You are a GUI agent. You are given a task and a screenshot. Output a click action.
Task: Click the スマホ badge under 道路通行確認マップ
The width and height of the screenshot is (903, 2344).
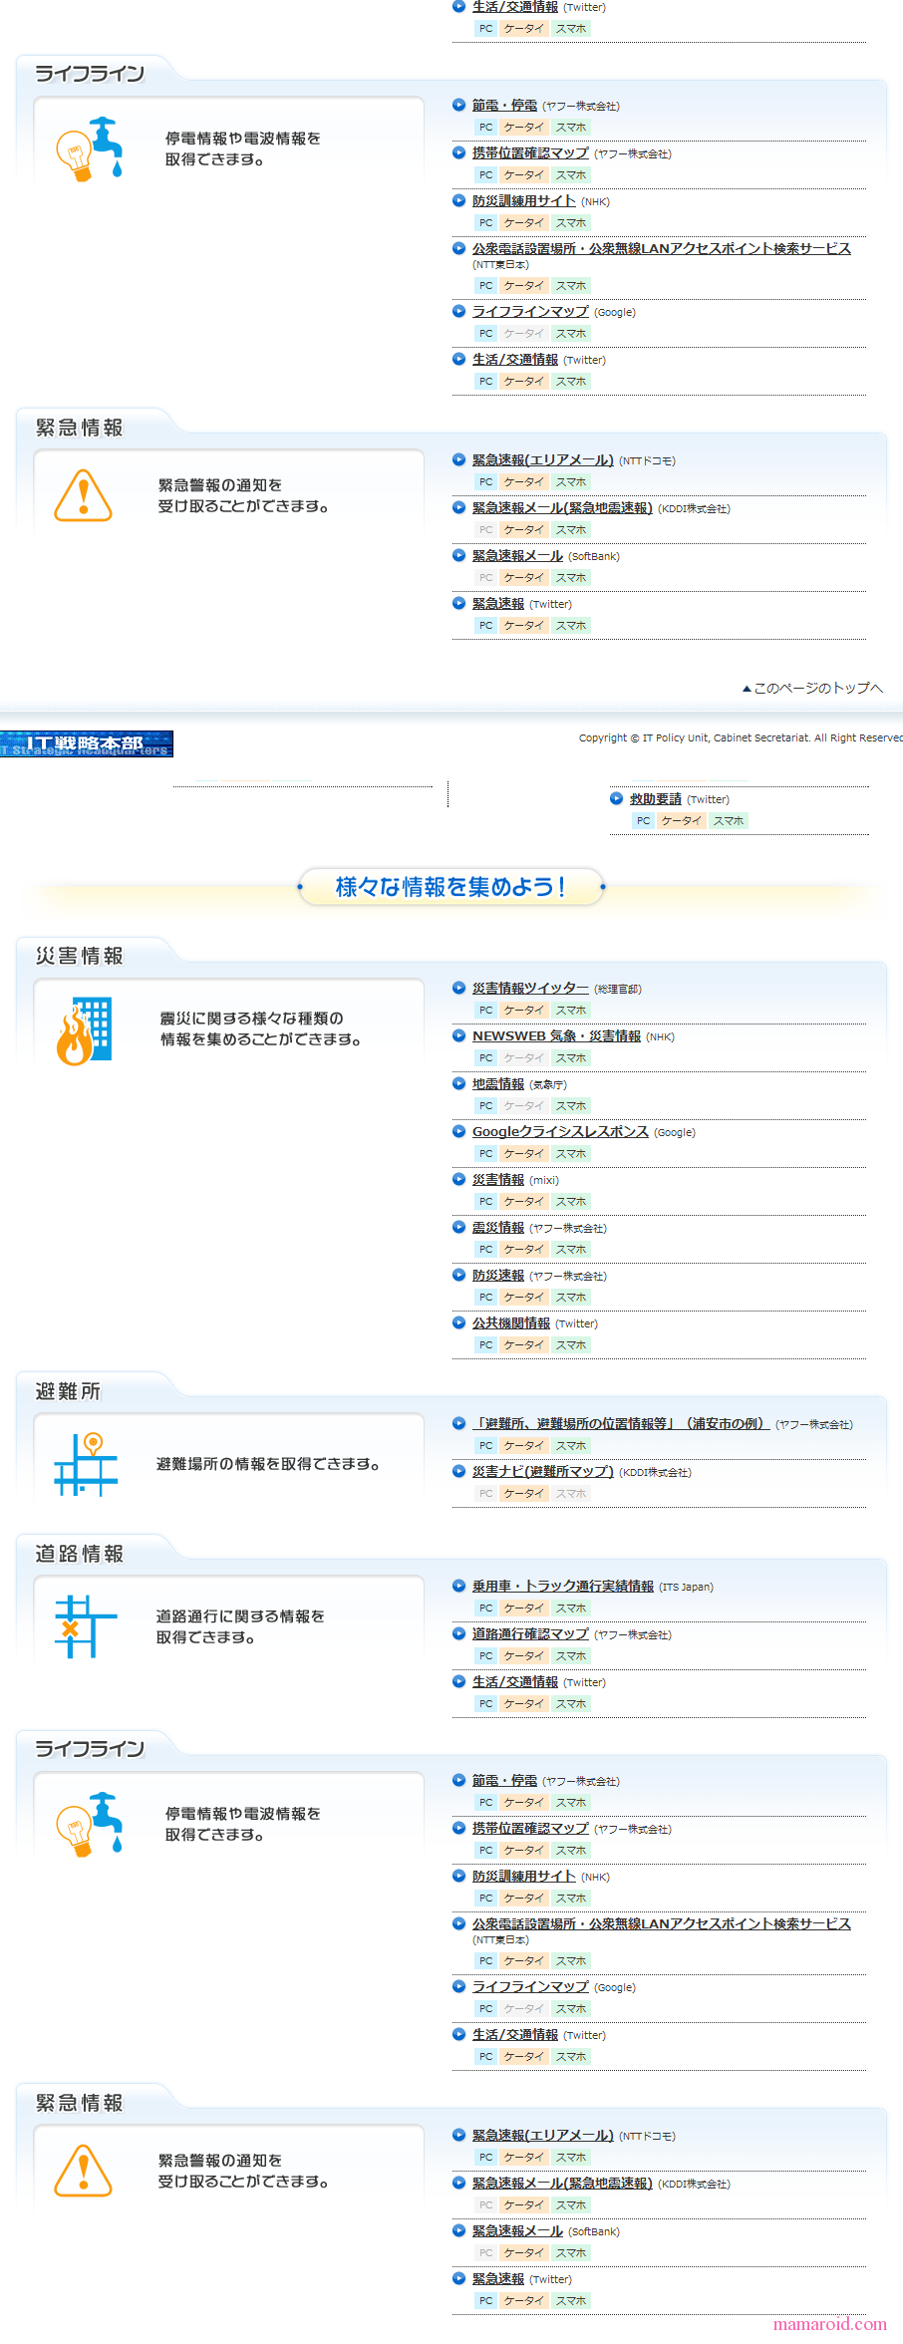pyautogui.click(x=571, y=1656)
